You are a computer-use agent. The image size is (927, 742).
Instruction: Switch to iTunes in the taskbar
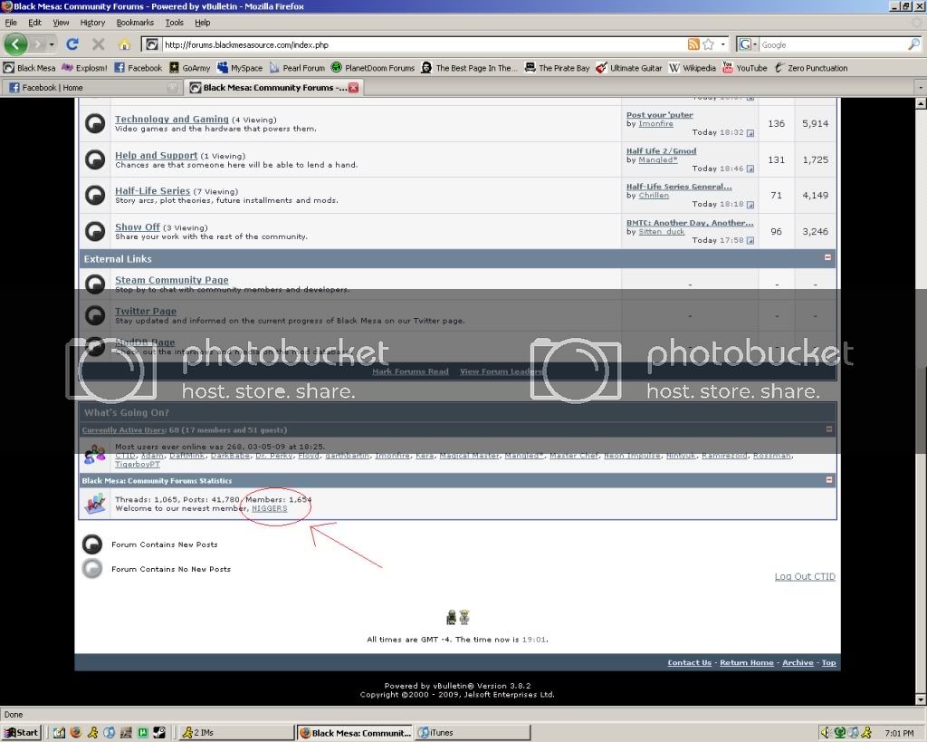473,733
